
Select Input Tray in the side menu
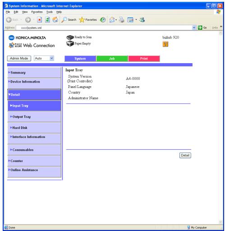pyautogui.click(x=34, y=106)
